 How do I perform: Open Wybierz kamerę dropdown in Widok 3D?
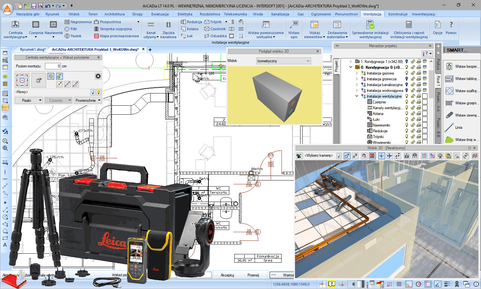click(x=339, y=156)
